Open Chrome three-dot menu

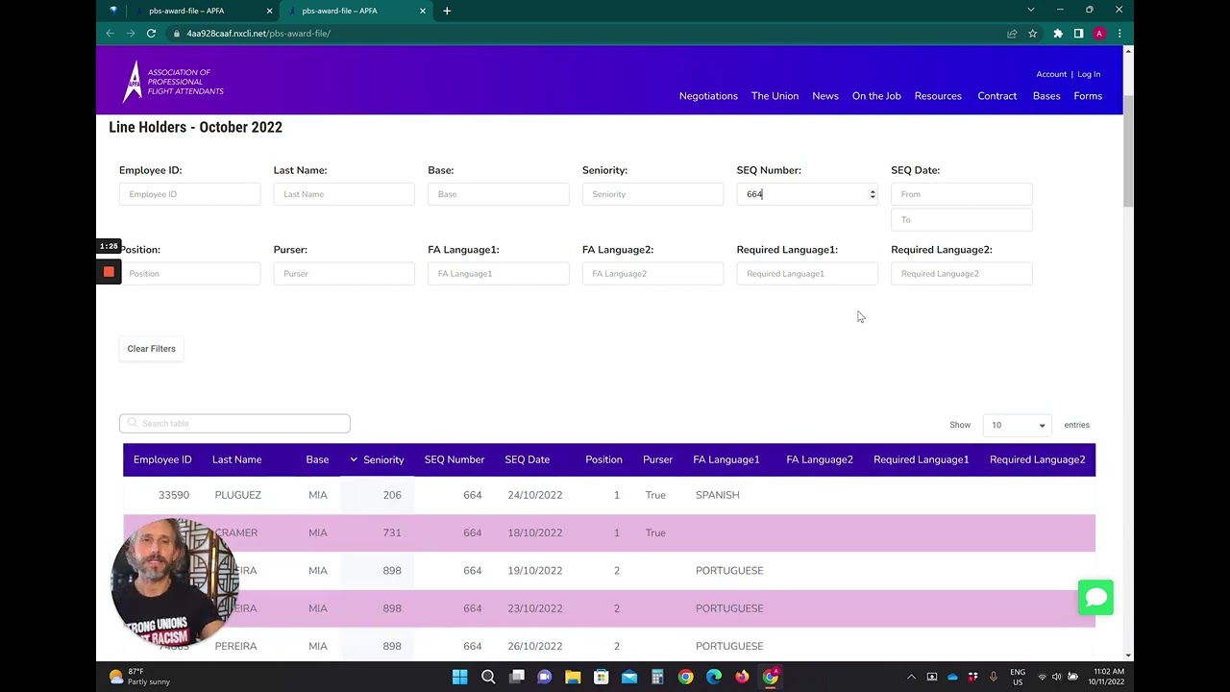tap(1119, 34)
